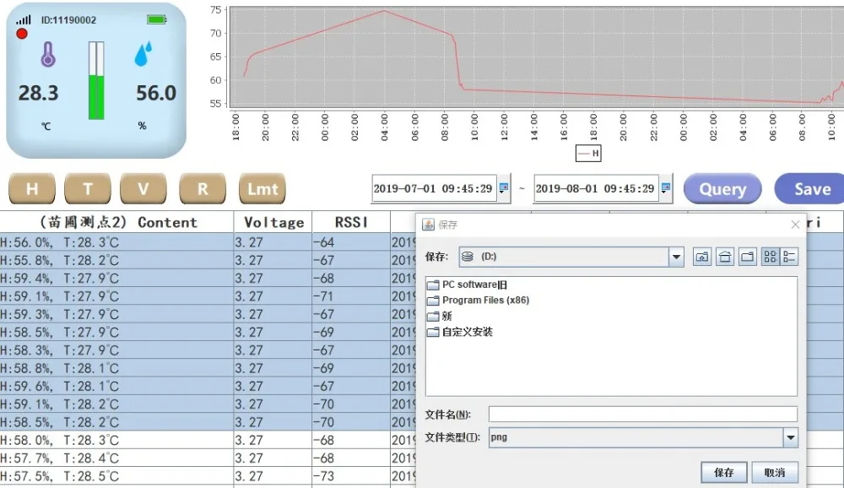Image resolution: width=844 pixels, height=488 pixels.
Task: Click the H legend entry under chart
Action: pos(588,154)
